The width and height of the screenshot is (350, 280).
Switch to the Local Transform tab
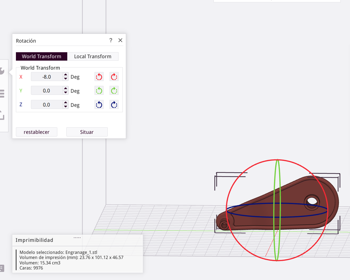[92, 56]
